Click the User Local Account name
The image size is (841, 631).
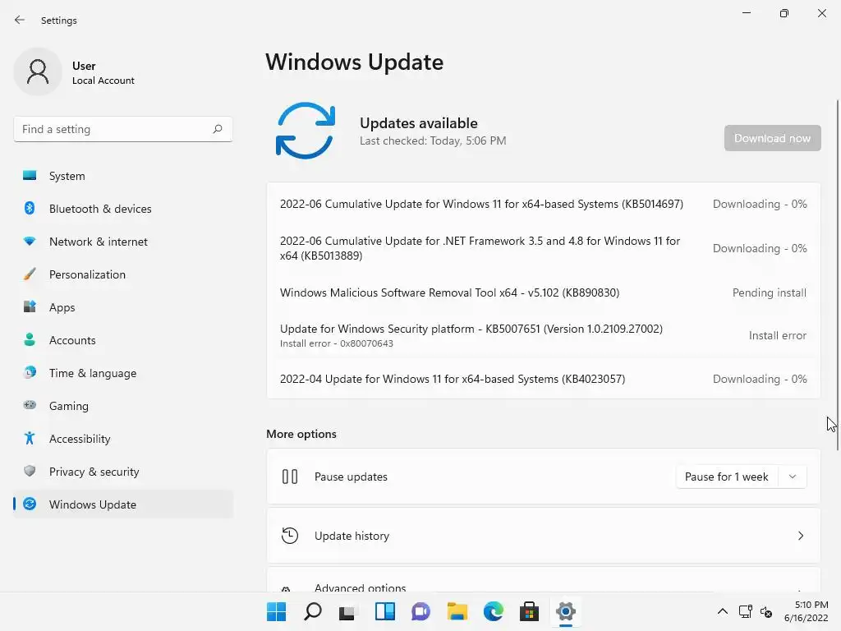(x=103, y=73)
